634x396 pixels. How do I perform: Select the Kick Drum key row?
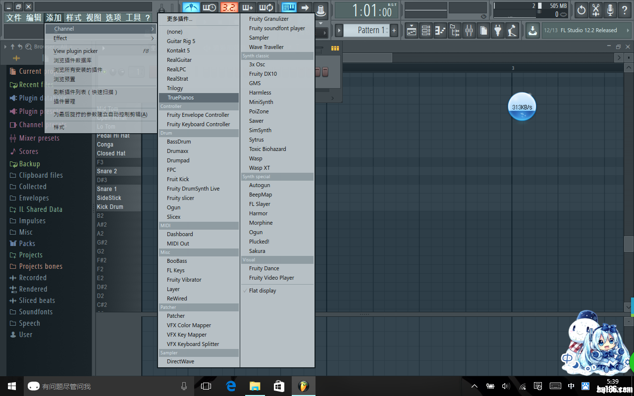(x=118, y=207)
